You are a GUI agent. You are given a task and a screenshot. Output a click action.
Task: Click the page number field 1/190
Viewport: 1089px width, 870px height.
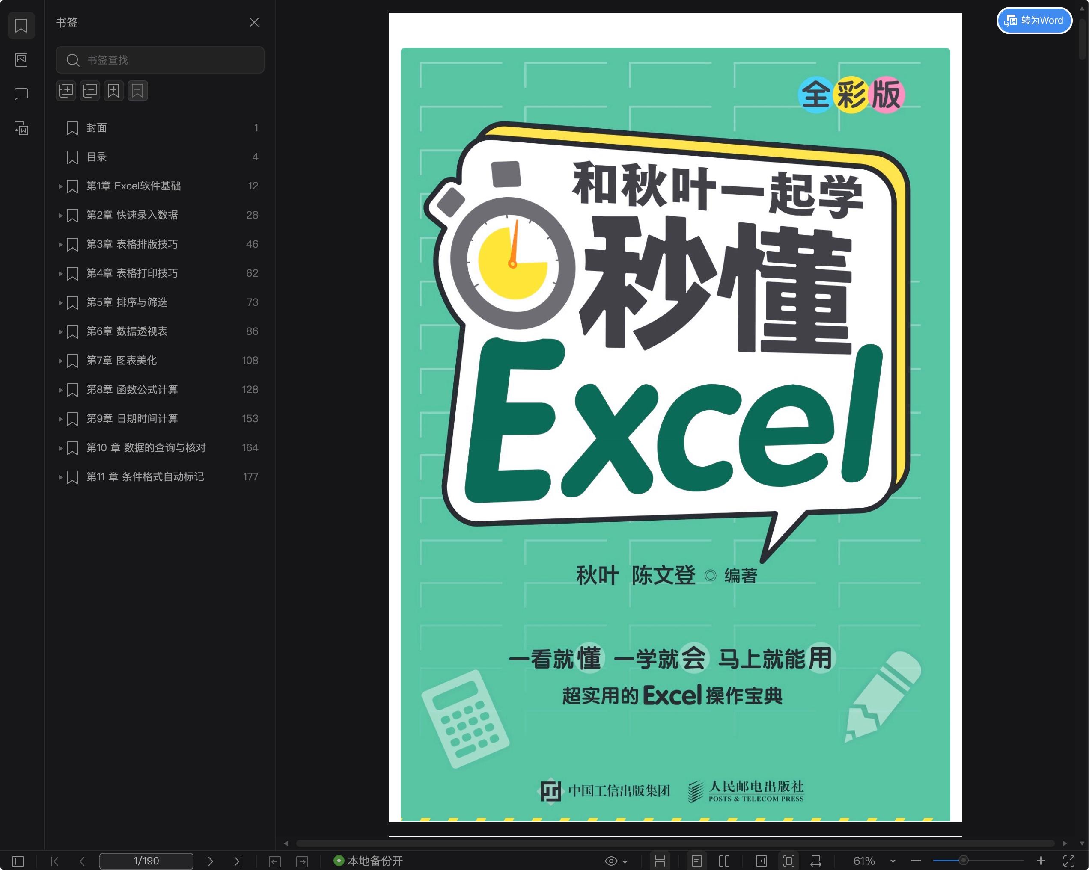point(146,861)
